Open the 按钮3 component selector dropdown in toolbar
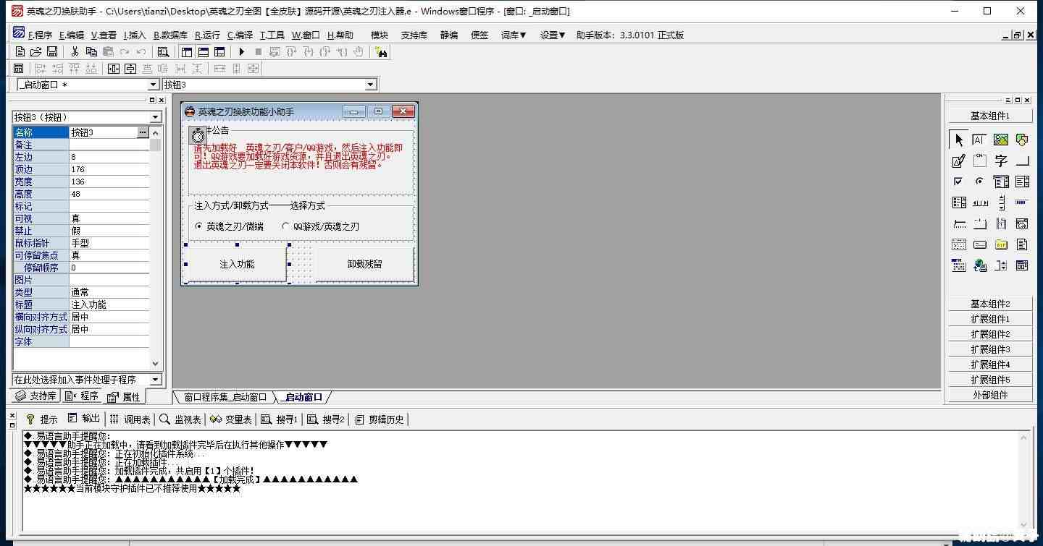The height and width of the screenshot is (546, 1043). 371,85
